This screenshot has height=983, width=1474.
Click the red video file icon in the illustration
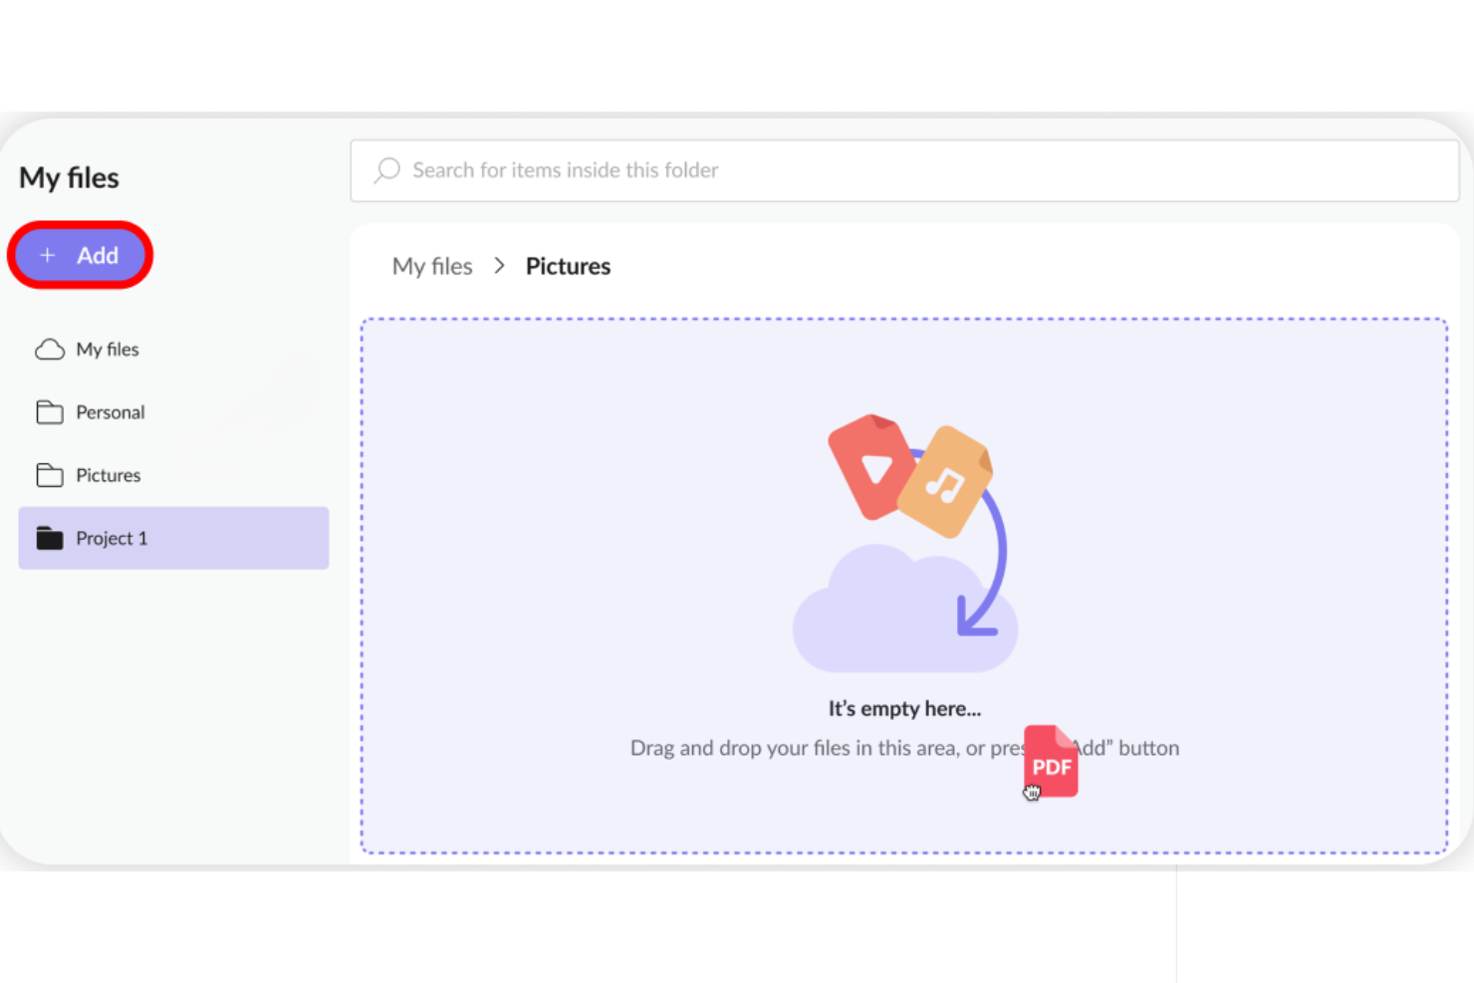[x=868, y=466]
